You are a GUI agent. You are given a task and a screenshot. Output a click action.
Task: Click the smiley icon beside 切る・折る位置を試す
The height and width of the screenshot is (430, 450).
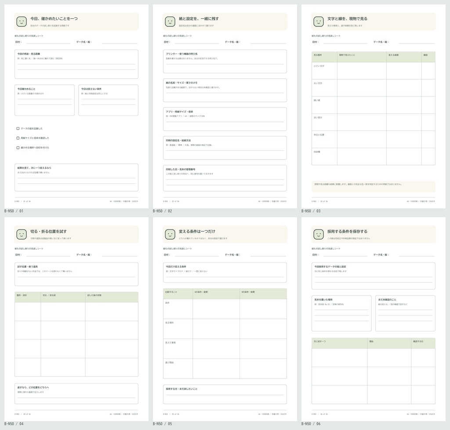22,234
